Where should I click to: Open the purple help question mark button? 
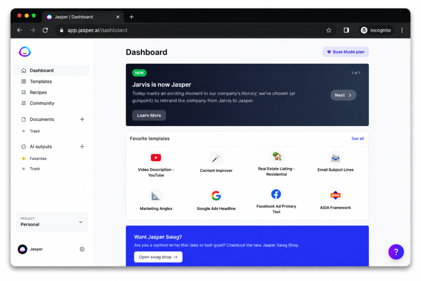(396, 252)
